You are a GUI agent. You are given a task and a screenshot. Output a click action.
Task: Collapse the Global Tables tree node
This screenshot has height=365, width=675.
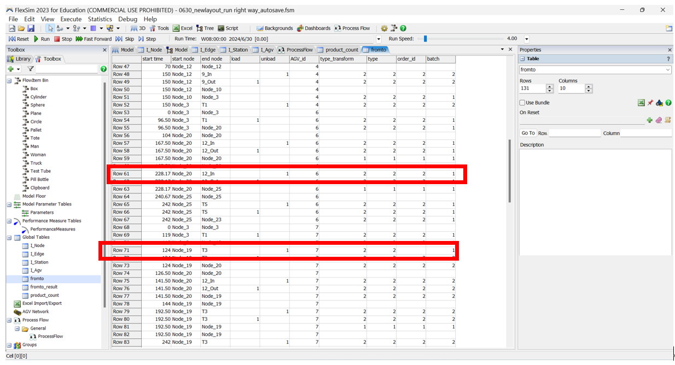pyautogui.click(x=9, y=238)
